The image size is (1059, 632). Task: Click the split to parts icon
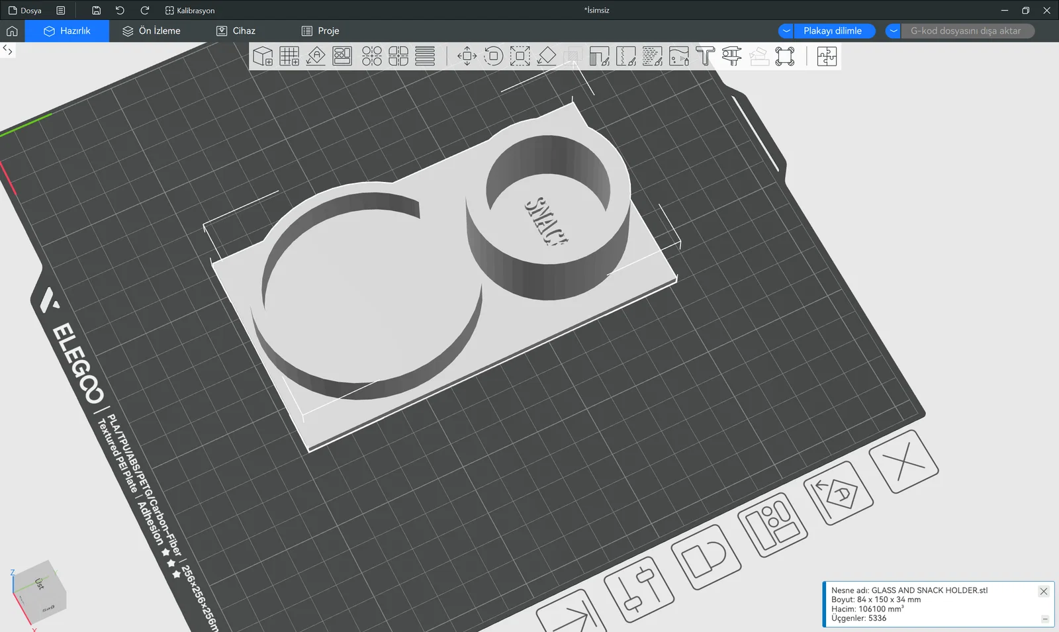click(398, 56)
